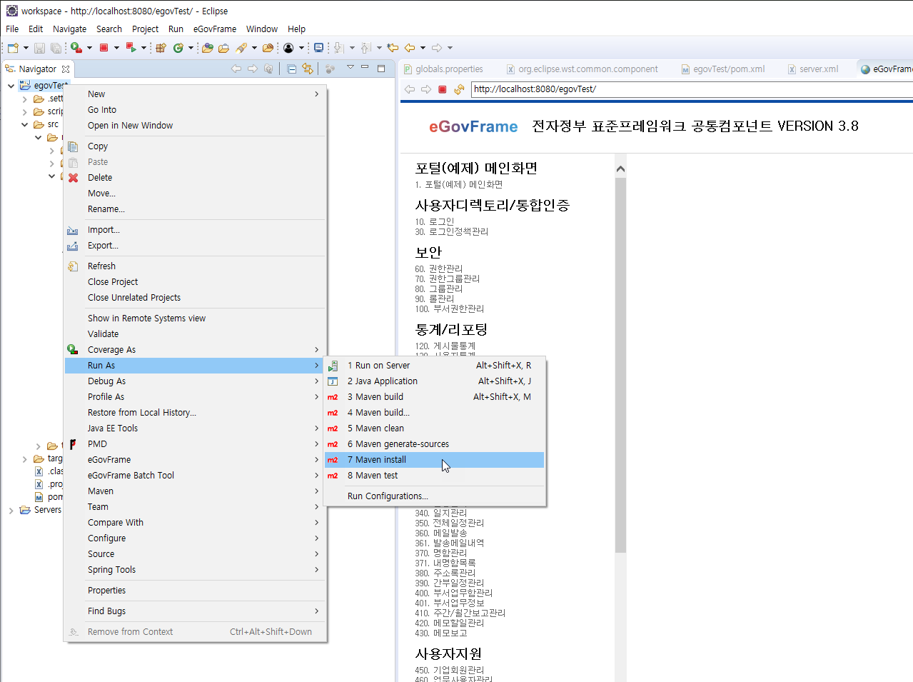Click the red stop square in main toolbar
Screen dimensions: 913x682
104,48
